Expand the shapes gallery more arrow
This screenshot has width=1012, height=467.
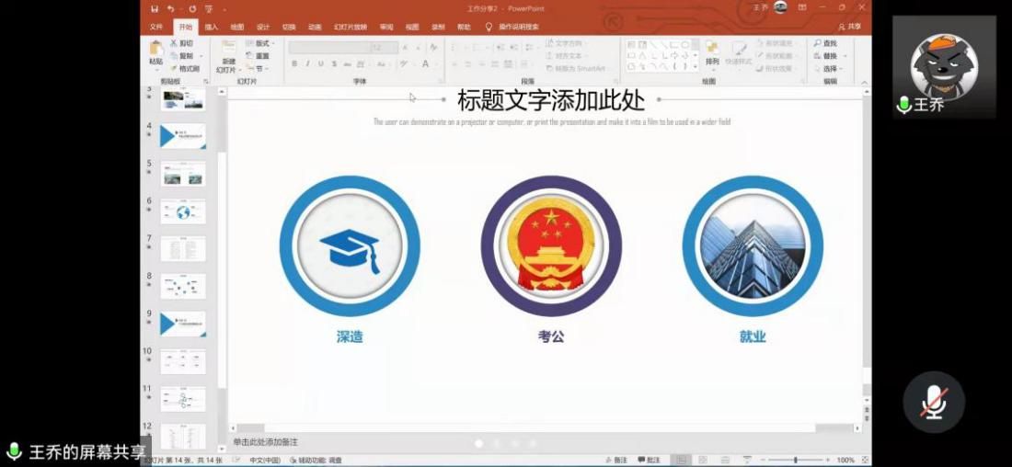click(696, 67)
